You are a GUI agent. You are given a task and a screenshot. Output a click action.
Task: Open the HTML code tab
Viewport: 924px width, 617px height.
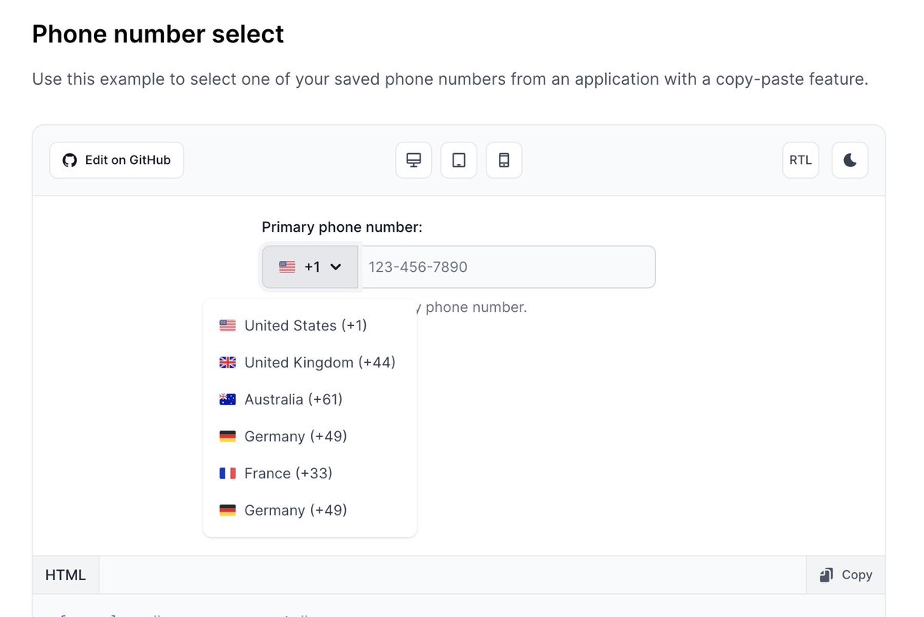pyautogui.click(x=65, y=575)
